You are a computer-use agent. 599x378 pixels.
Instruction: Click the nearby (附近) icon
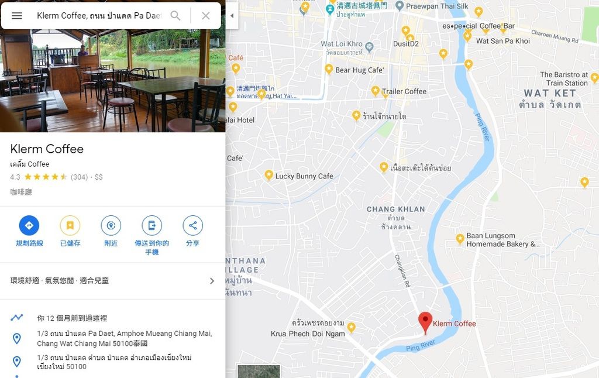pos(111,225)
